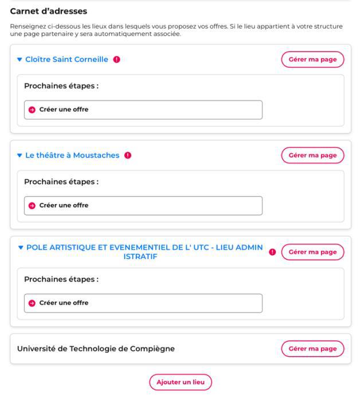Open Gérer ma page for POLE ARTISTIQUE
Viewport: 361px width, 396px height.
312,252
